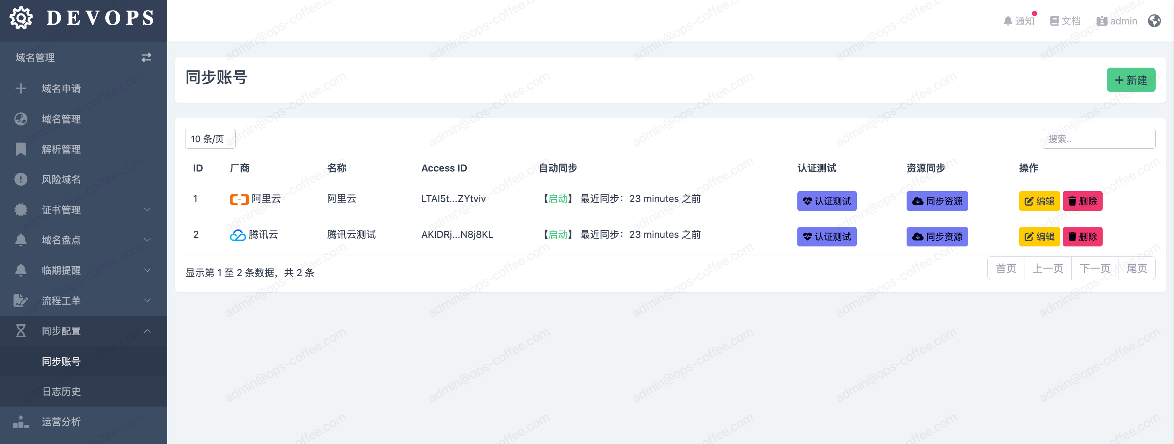
Task: Click the notification bell icon
Action: (1008, 21)
